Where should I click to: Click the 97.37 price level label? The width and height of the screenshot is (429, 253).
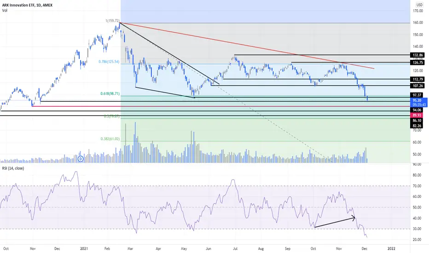417,95
